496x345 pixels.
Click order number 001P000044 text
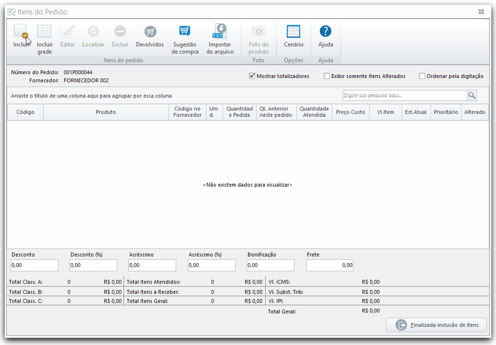click(78, 72)
